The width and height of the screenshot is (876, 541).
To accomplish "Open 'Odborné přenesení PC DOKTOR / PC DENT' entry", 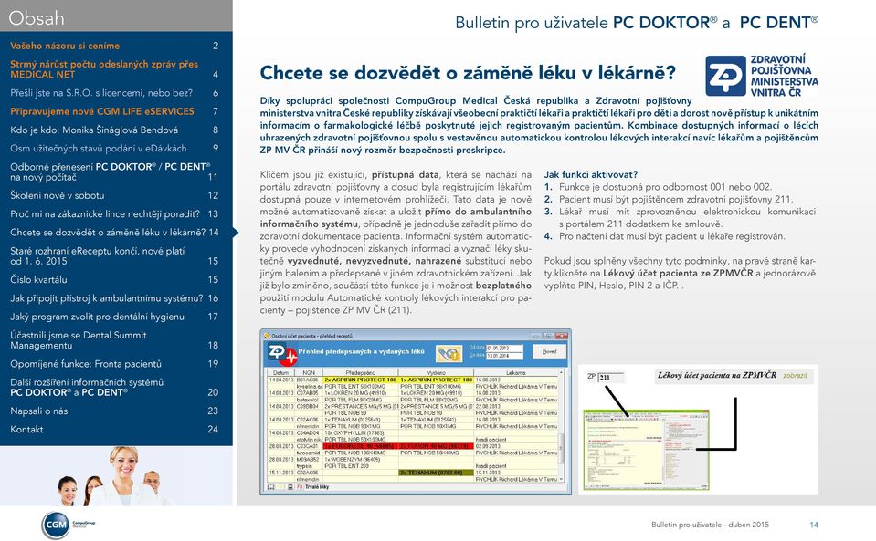I will [x=114, y=172].
